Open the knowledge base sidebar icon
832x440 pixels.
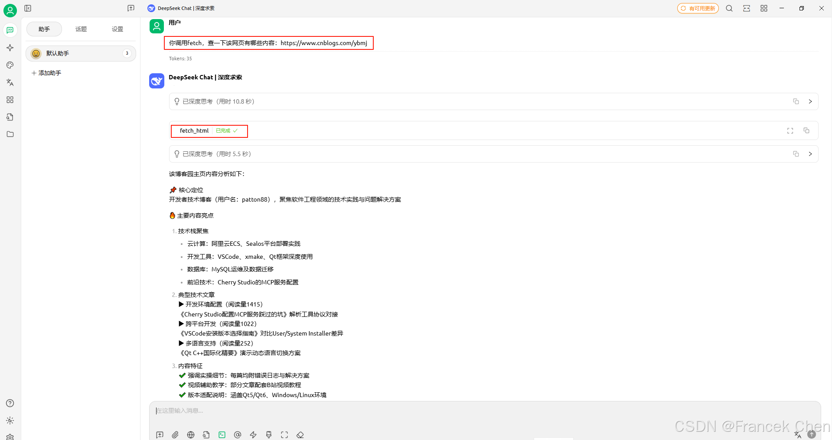pyautogui.click(x=10, y=117)
